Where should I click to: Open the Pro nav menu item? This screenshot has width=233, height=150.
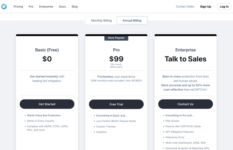coord(31,7)
